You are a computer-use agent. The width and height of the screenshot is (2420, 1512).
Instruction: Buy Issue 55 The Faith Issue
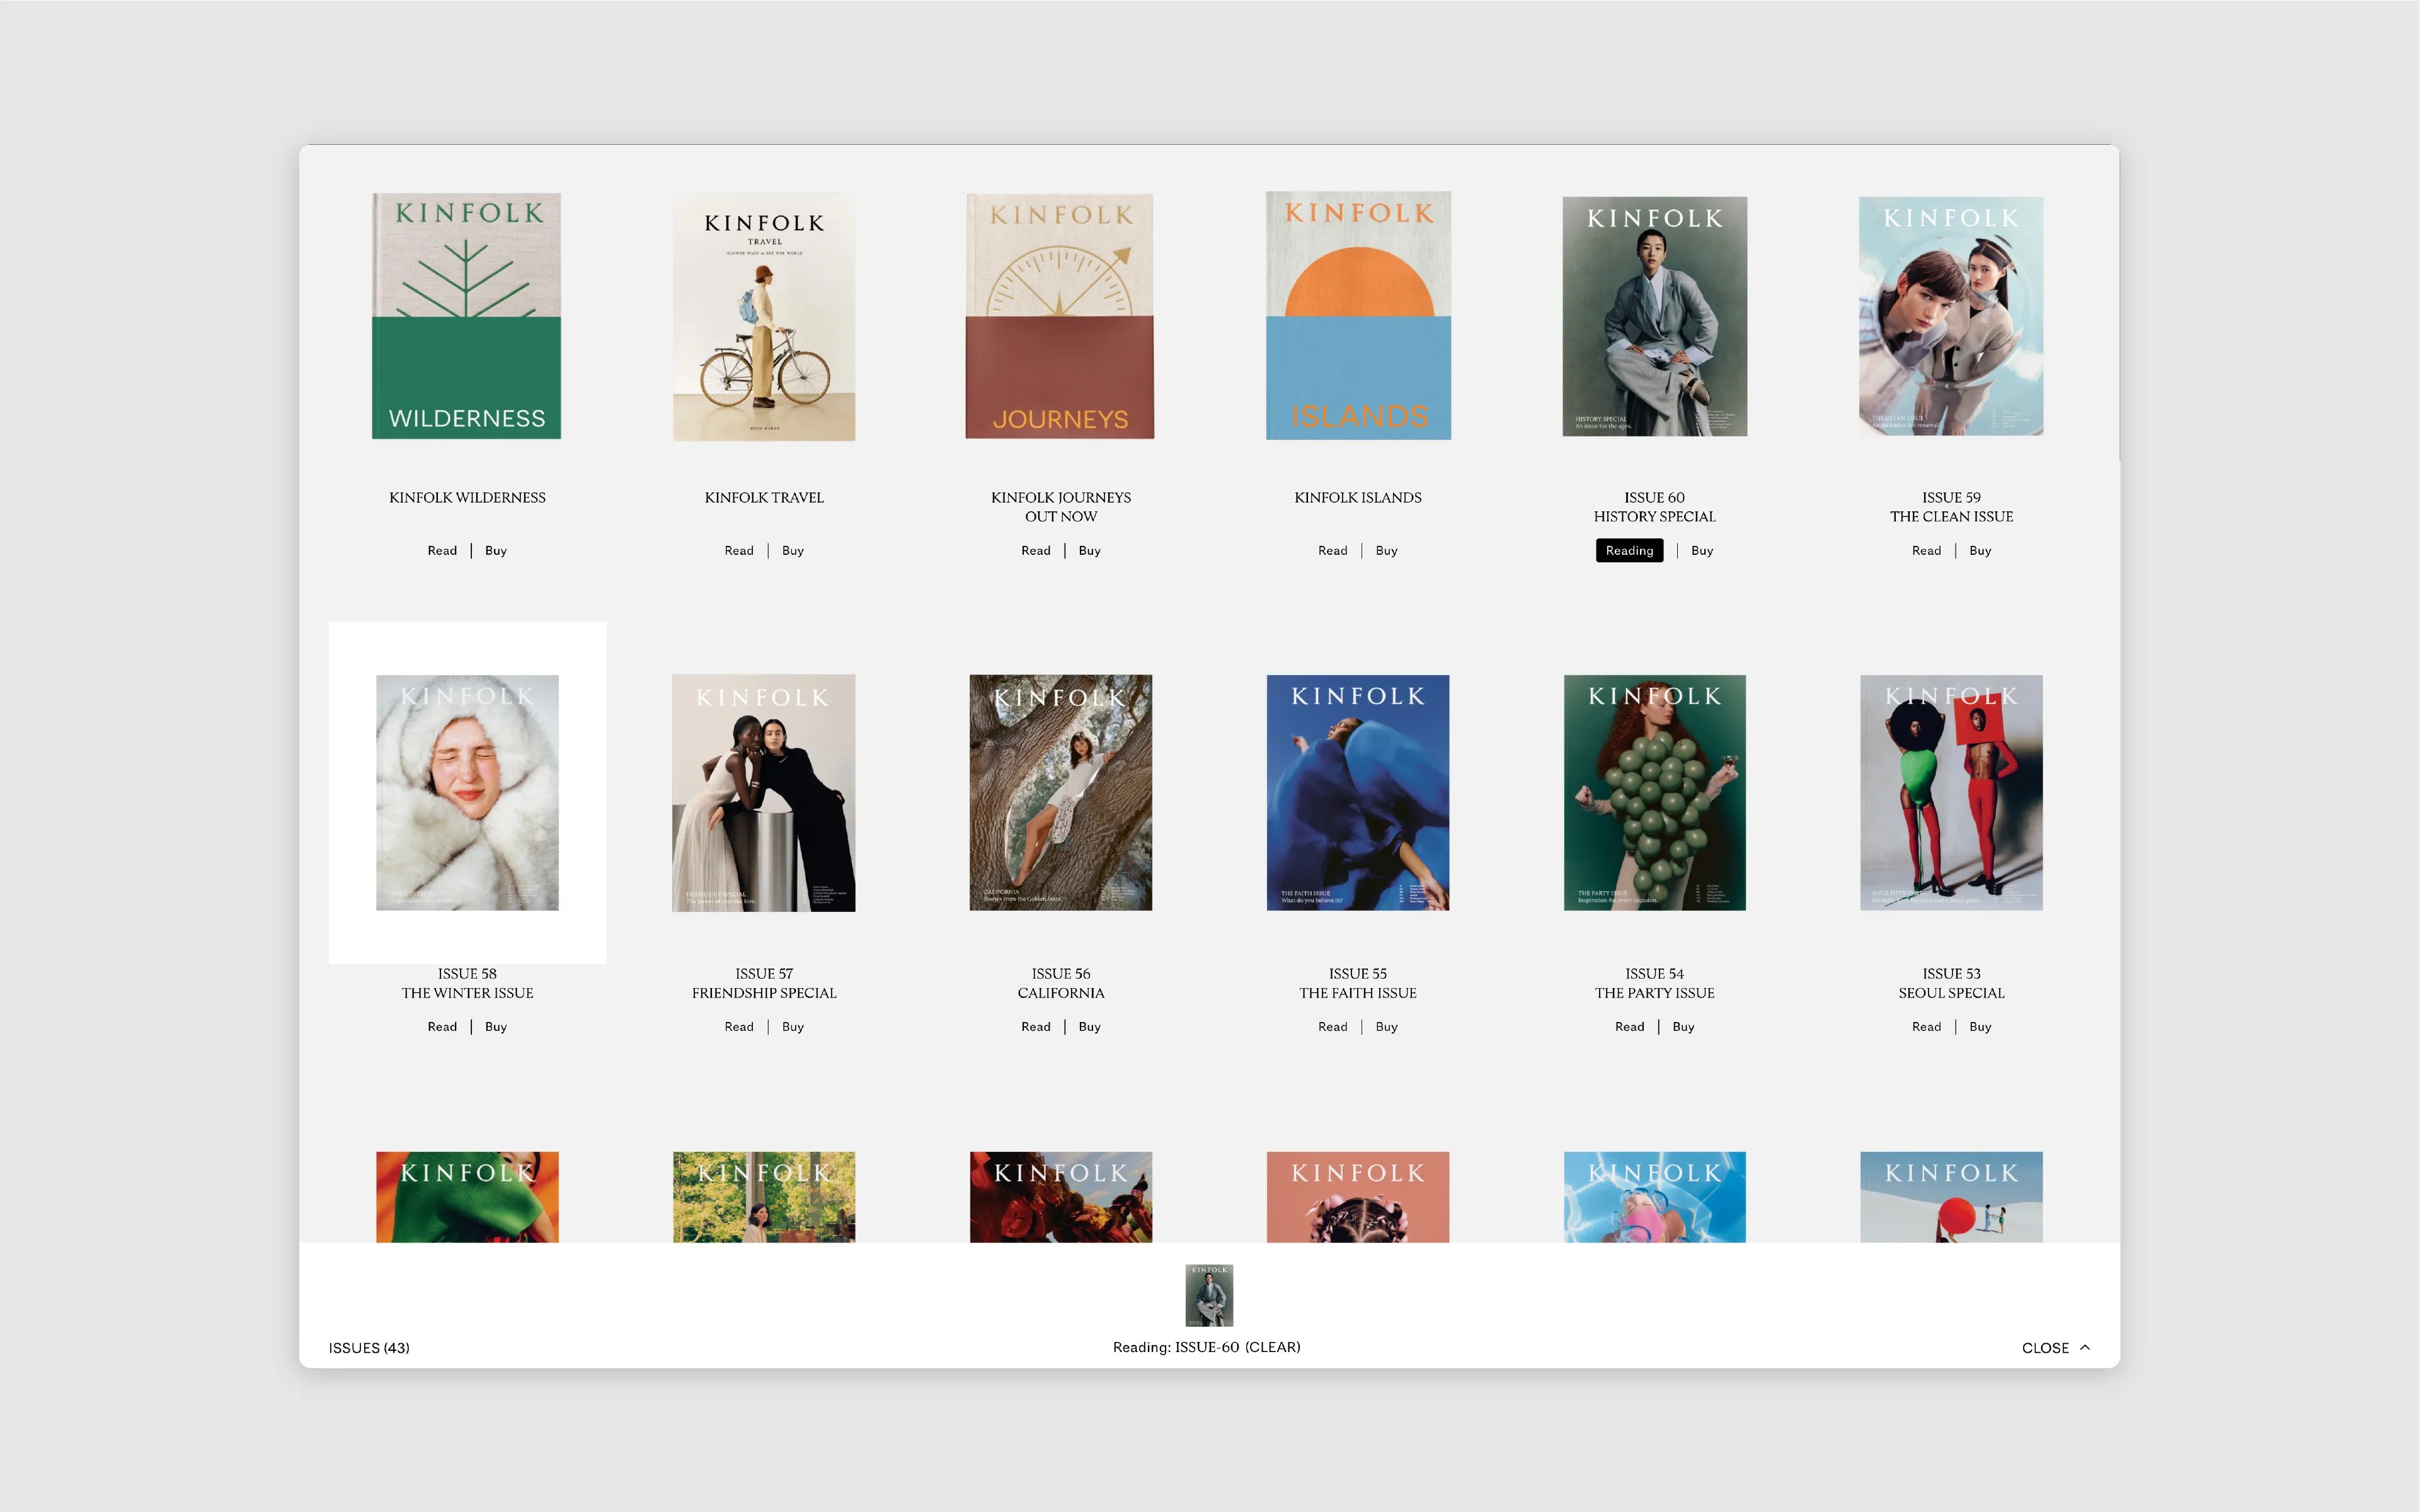click(1387, 1027)
